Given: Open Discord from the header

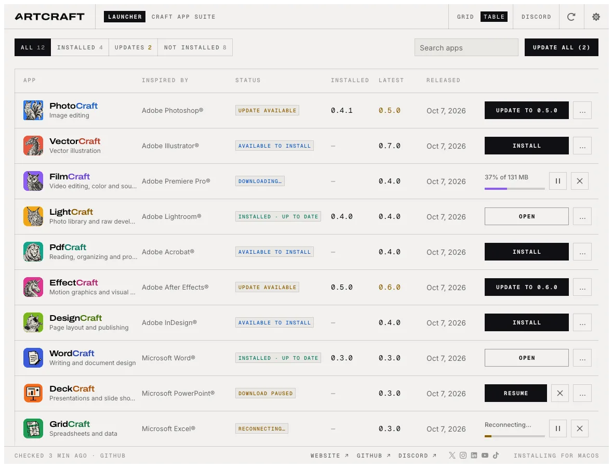Looking at the screenshot, I should pos(536,17).
